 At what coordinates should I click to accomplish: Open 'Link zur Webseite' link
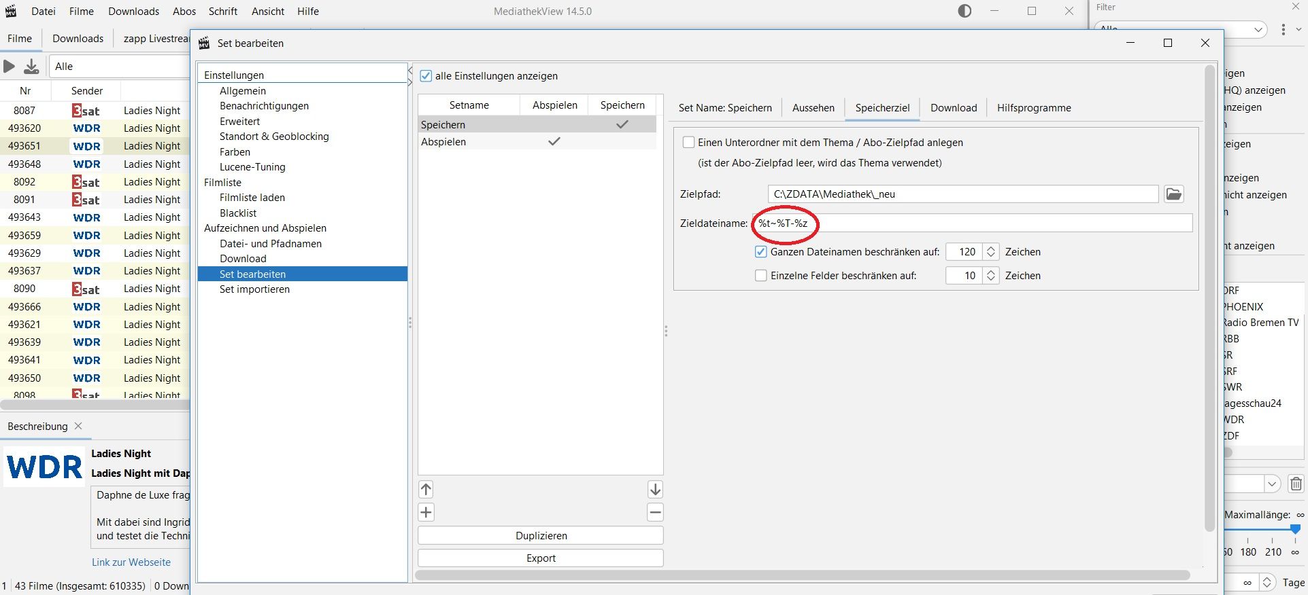point(131,562)
